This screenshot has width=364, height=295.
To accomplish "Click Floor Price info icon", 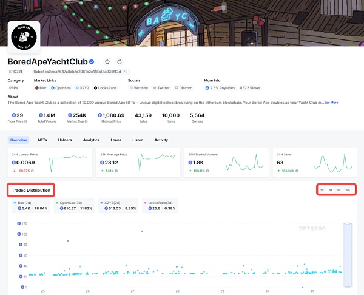I will pos(25,121).
